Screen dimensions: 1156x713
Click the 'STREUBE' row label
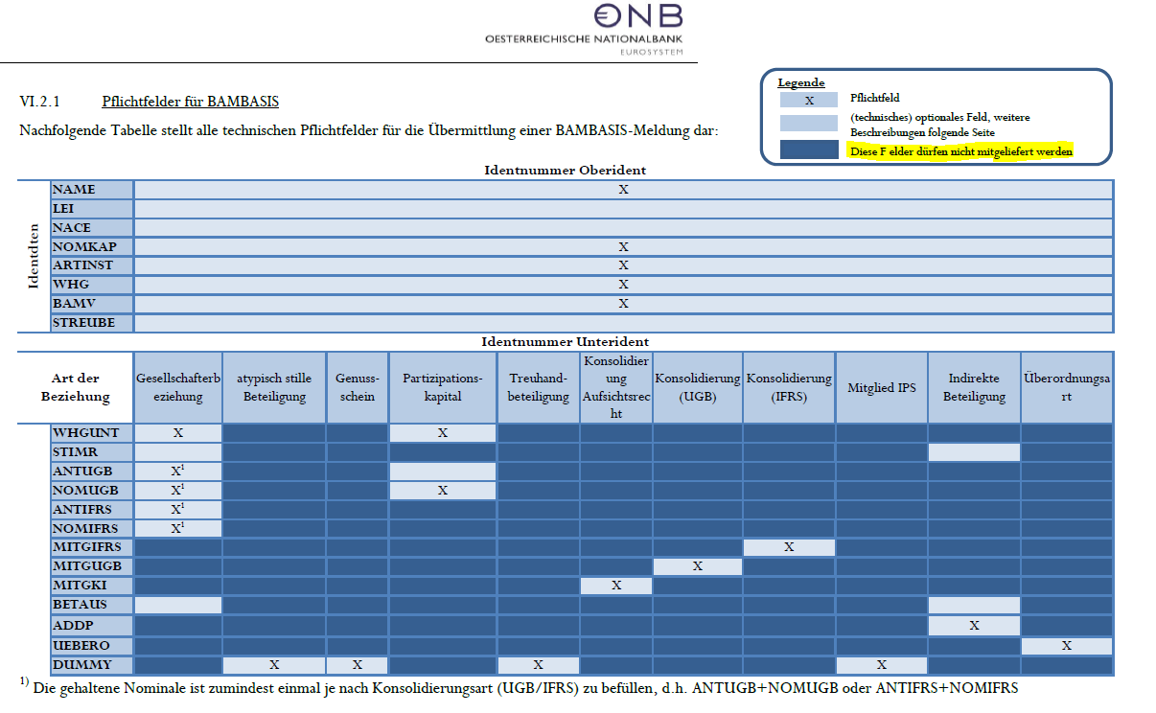92,323
